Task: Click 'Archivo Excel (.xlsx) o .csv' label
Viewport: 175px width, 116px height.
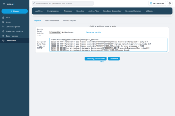Action: pos(40,32)
